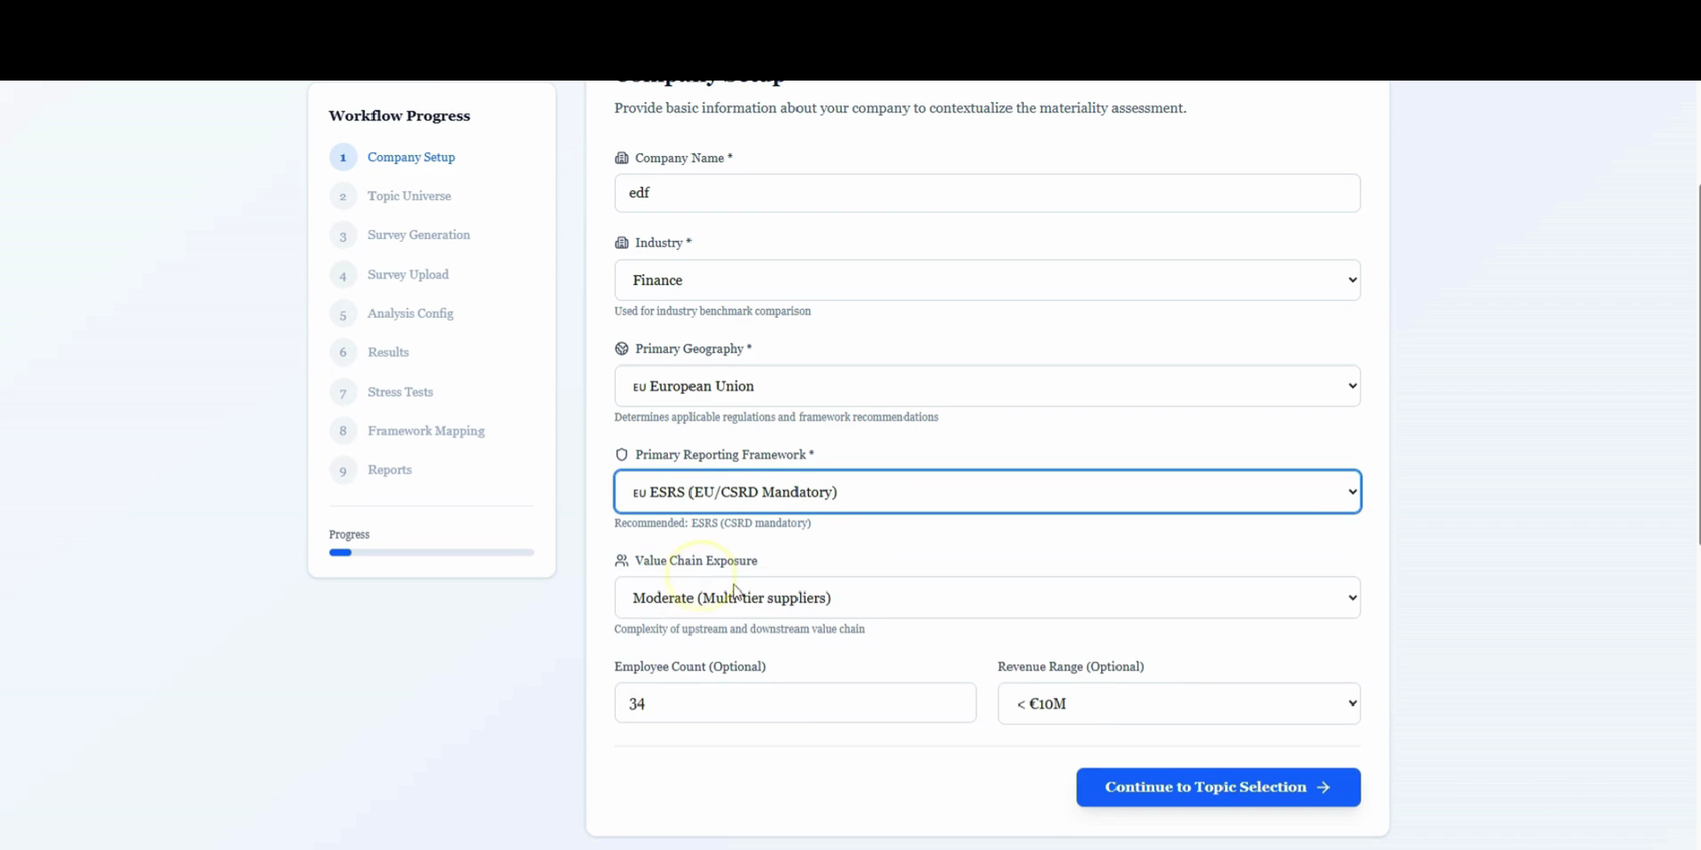This screenshot has height=850, width=1701.
Task: Click 'Determines applicable regulations' hint text
Action: pos(776,417)
